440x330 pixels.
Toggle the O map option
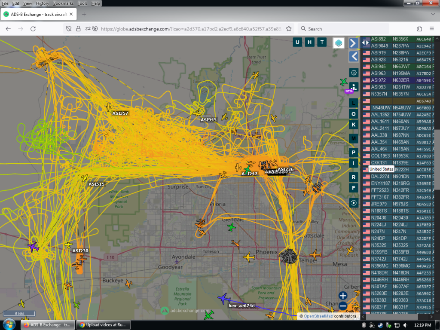click(x=354, y=114)
